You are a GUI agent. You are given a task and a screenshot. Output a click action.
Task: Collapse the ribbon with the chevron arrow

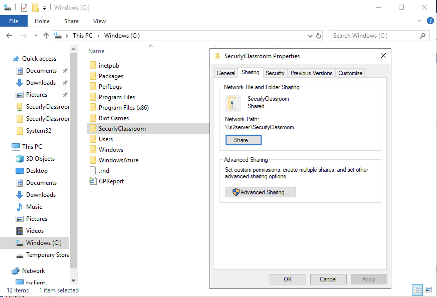[x=419, y=21]
